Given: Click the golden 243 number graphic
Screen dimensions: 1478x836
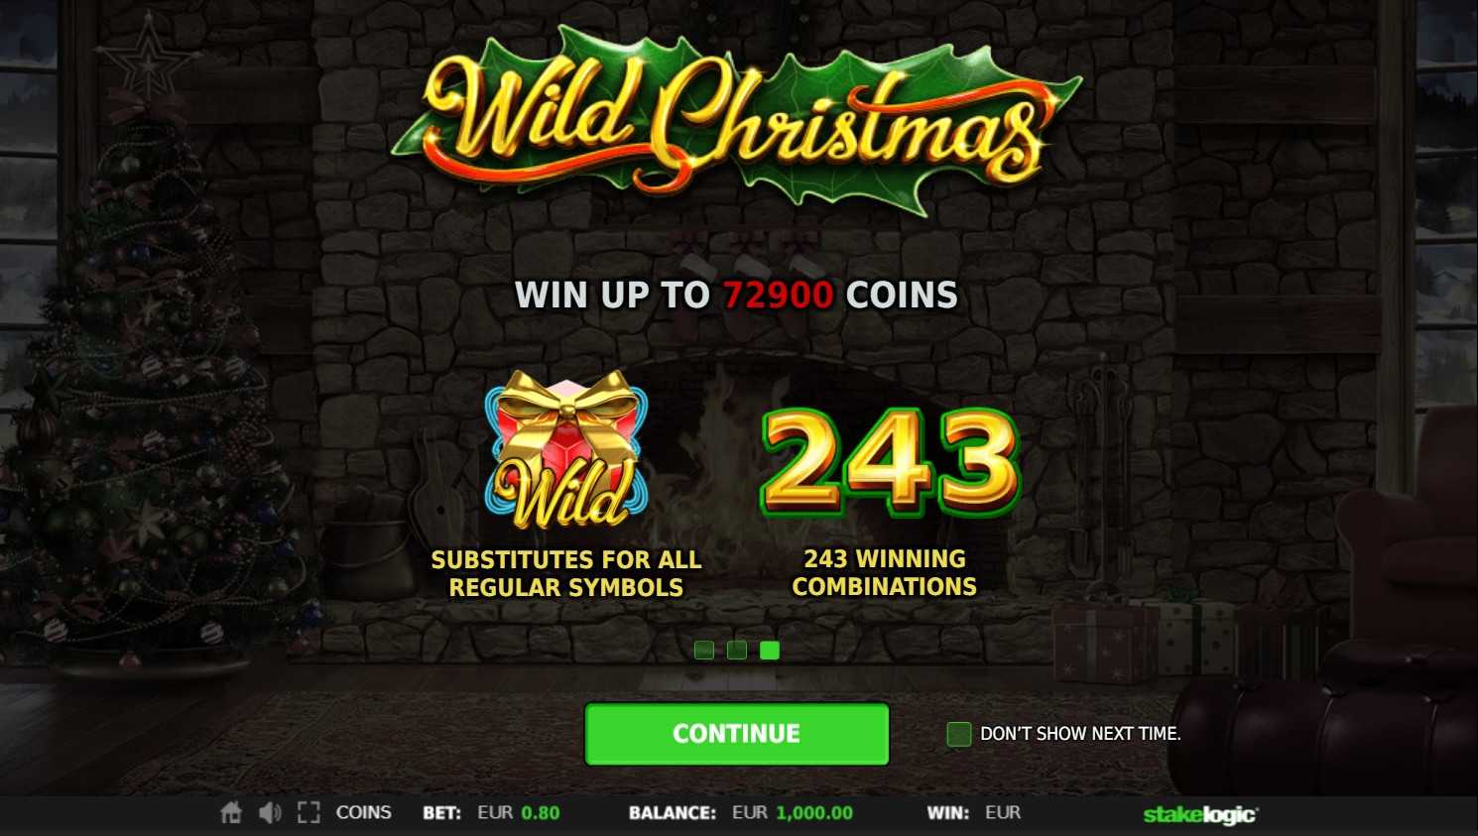Looking at the screenshot, I should (891, 462).
